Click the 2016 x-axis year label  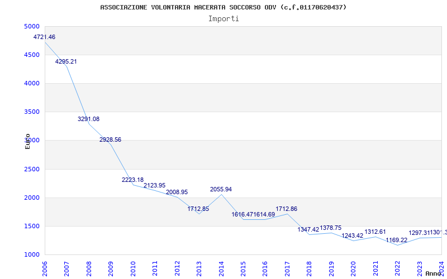[265, 269]
